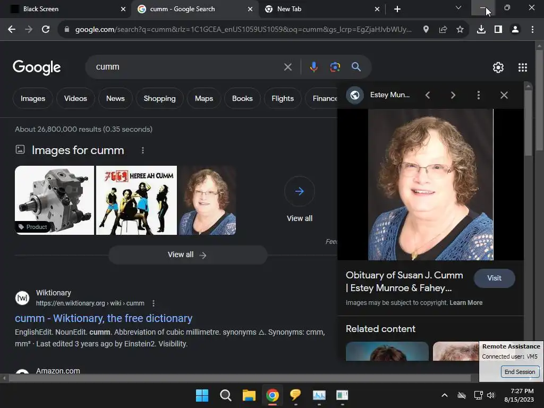Switch to the New Tab tab

pyautogui.click(x=321, y=9)
